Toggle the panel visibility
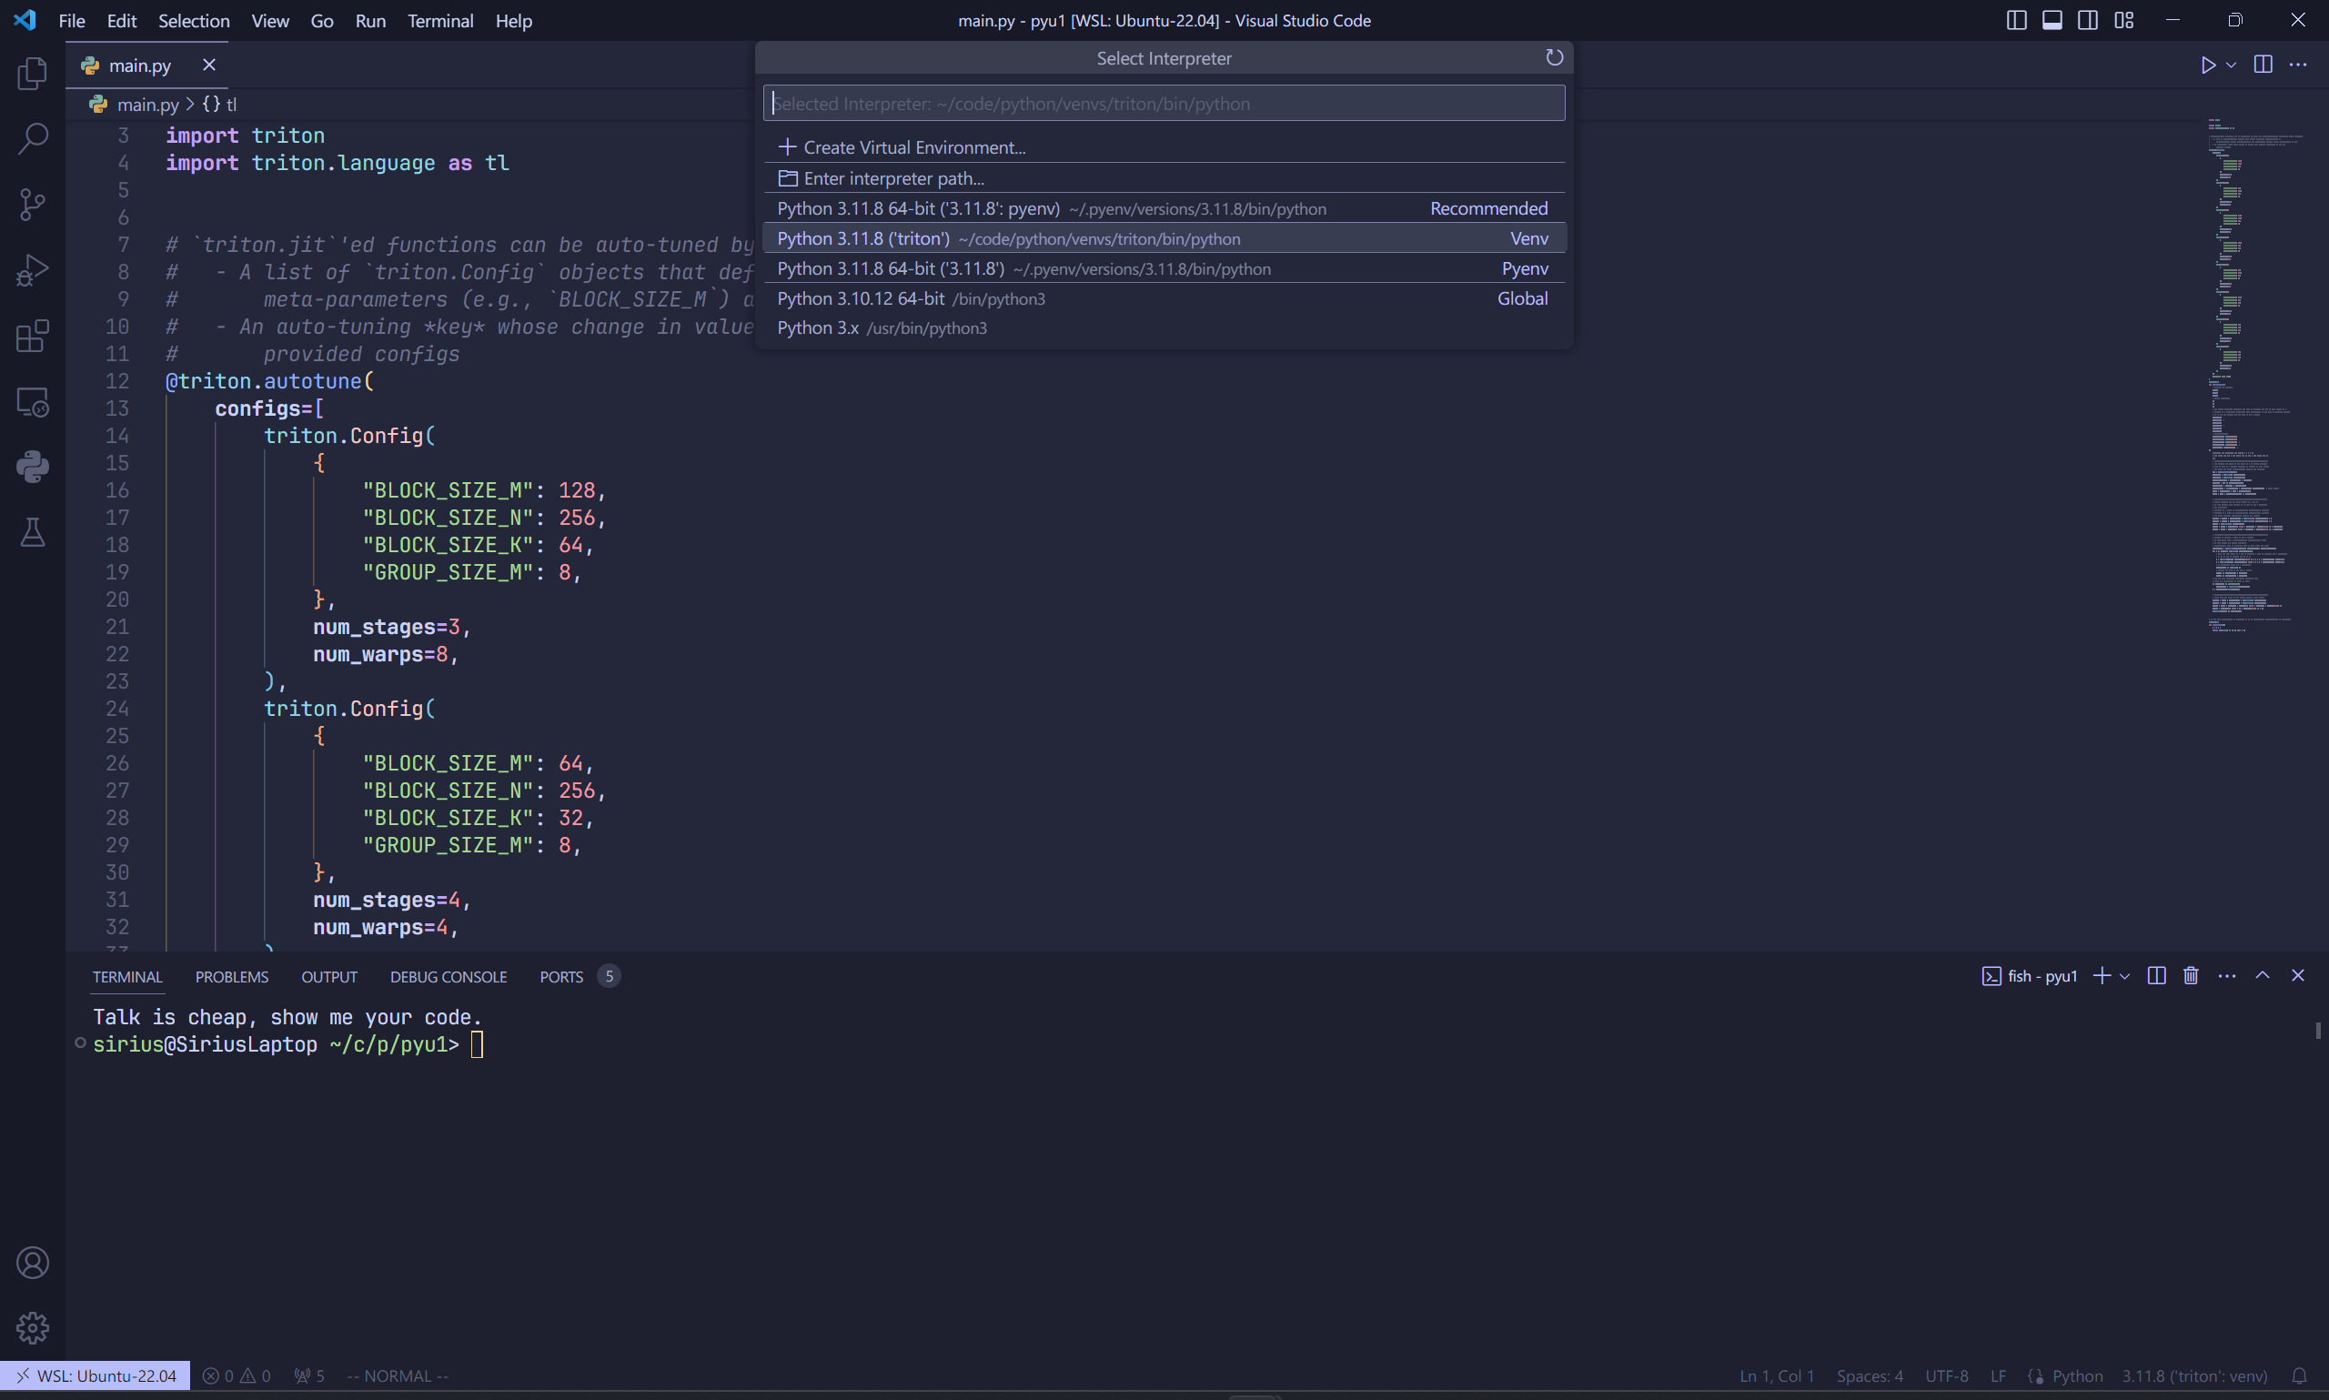The width and height of the screenshot is (2329, 1400). tap(2052, 19)
